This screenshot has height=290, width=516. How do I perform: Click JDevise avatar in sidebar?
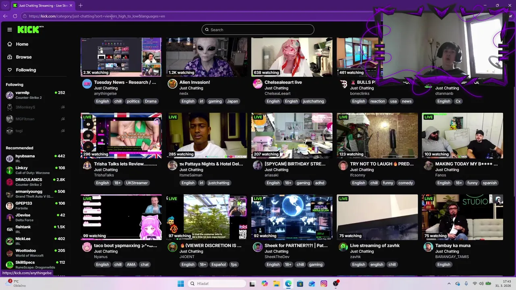click(10, 217)
